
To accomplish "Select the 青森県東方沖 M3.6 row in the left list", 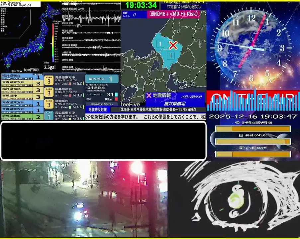I will coord(22,104).
